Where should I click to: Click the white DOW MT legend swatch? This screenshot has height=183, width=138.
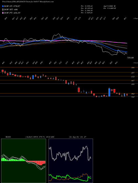coord(3,9)
